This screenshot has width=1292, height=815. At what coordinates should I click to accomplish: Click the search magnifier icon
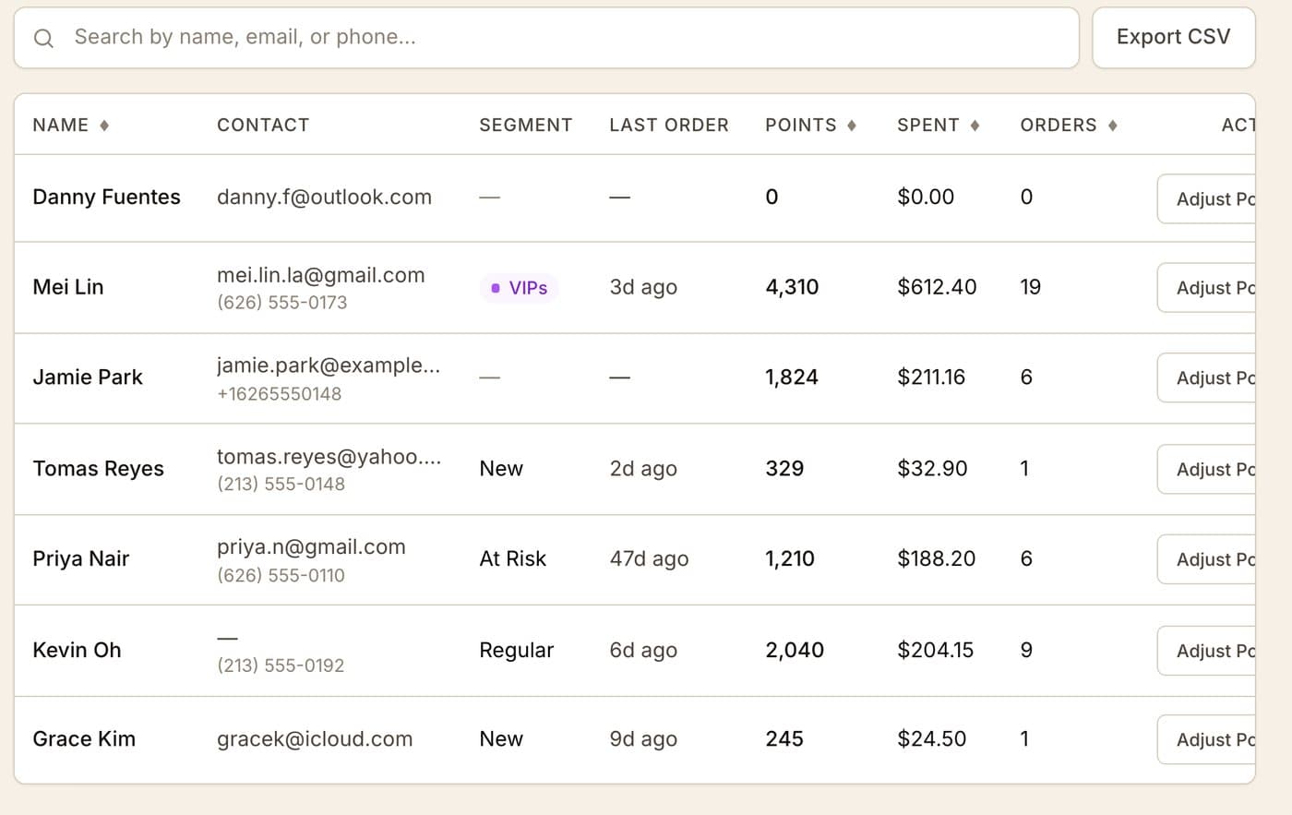43,38
